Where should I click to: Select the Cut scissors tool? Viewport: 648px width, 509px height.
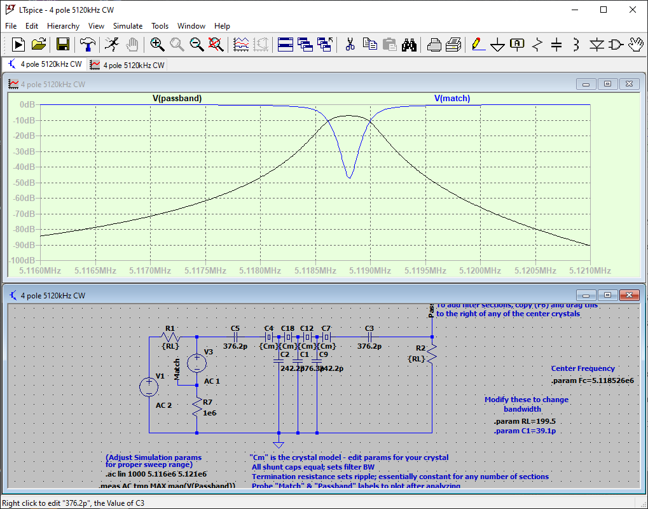coord(350,45)
